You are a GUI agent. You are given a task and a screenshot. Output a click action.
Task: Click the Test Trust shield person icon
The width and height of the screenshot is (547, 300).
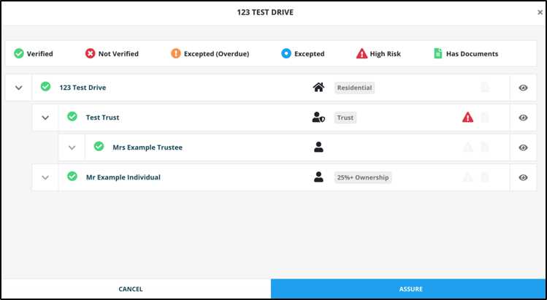pos(318,118)
